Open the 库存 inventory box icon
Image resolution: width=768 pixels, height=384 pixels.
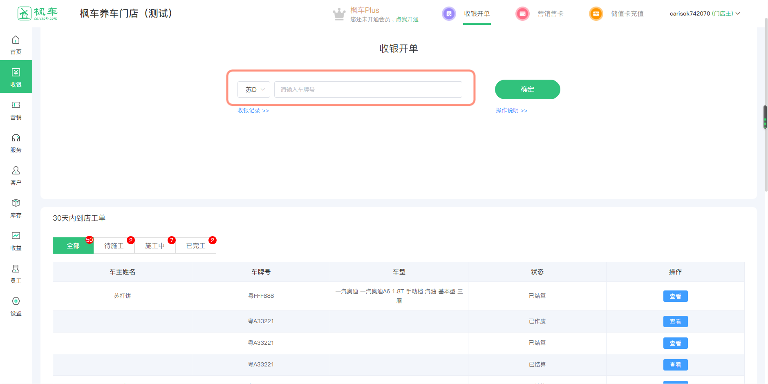tap(16, 203)
